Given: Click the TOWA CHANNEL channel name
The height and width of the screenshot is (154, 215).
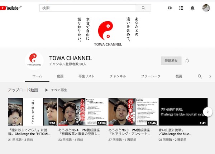Looking at the screenshot, I should click(71, 58).
